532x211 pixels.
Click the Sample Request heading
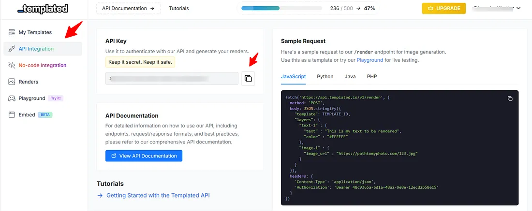(303, 41)
